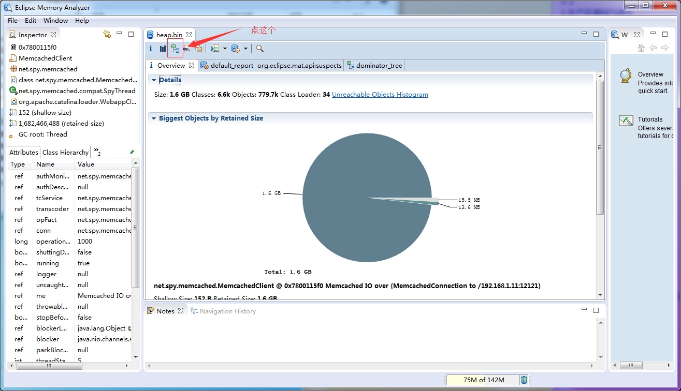Image resolution: width=681 pixels, height=391 pixels.
Task: Open the Unreachable Objects Histogram link
Action: 380,95
